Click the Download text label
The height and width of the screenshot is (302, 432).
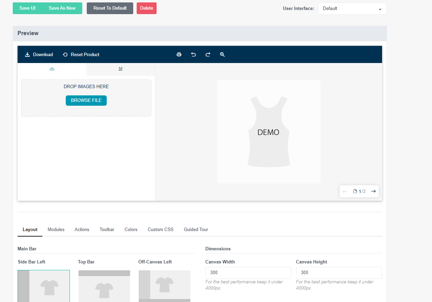[43, 55]
